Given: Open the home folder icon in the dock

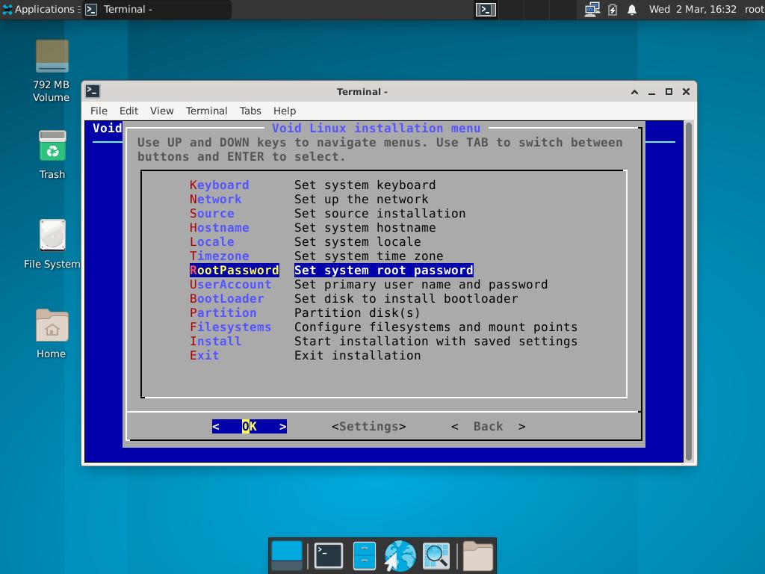Looking at the screenshot, I should (478, 555).
